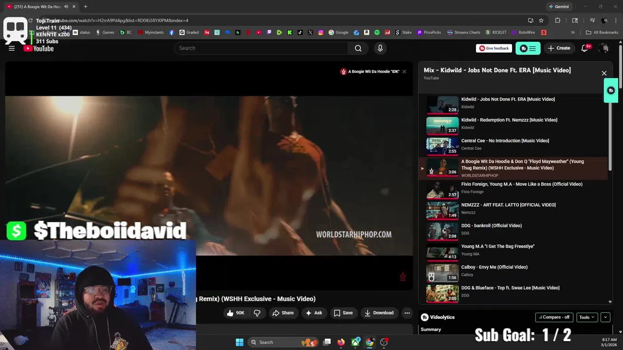Open the Stake bookmark
This screenshot has width=623, height=350.
click(x=403, y=33)
